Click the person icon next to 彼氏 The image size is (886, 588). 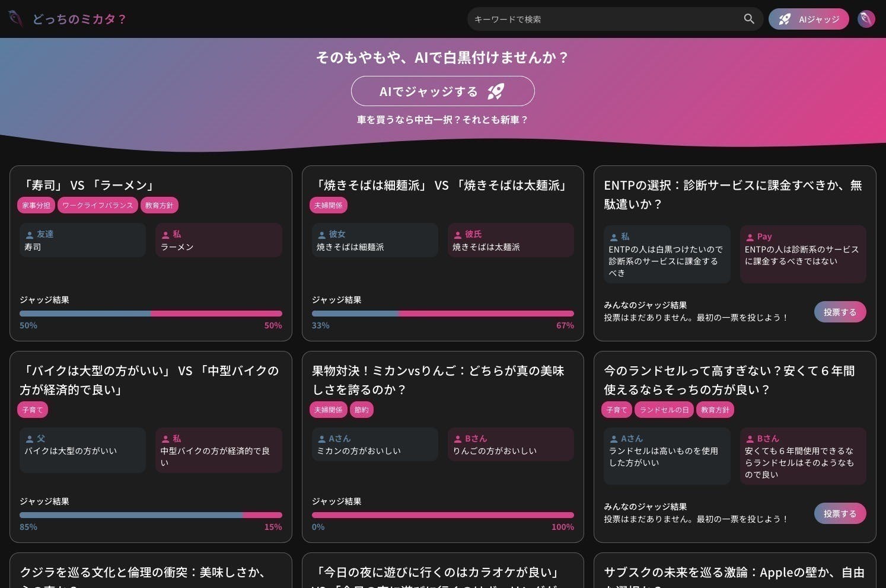pos(458,234)
